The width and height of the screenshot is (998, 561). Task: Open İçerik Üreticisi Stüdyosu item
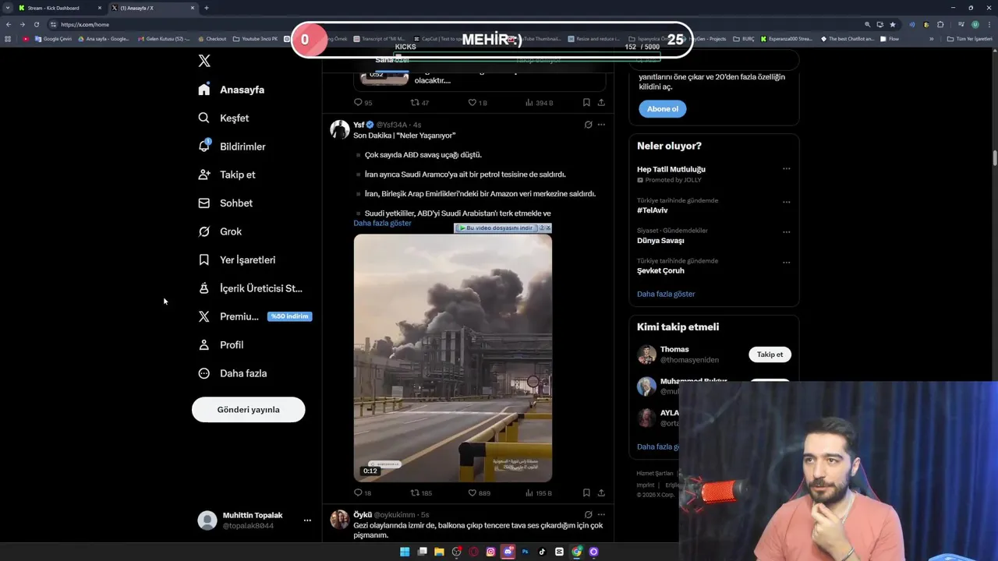pyautogui.click(x=250, y=288)
